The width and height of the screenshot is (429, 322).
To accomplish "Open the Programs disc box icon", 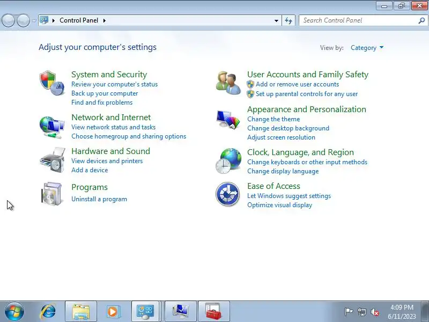I will click(51, 194).
